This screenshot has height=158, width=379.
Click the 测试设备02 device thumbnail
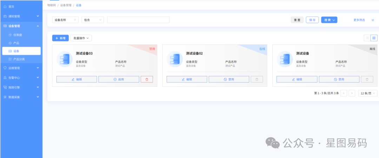pyautogui.click(x=175, y=59)
